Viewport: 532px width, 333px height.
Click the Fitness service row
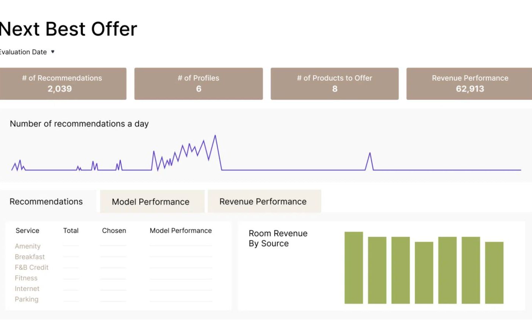(26, 278)
